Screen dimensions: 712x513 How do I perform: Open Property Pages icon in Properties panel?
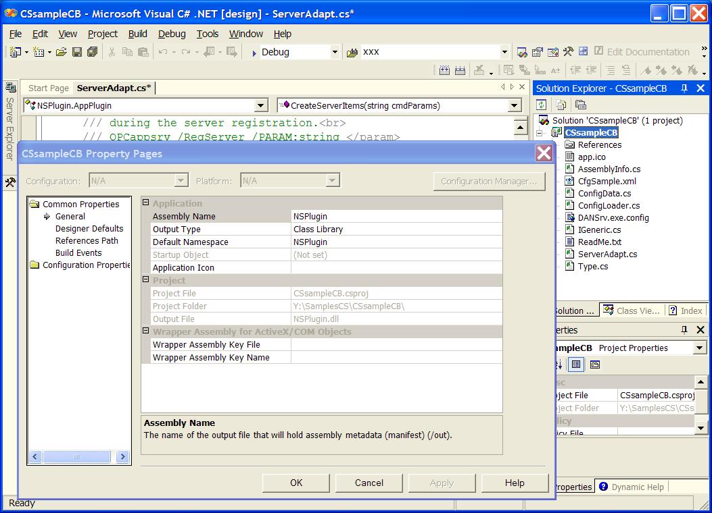pyautogui.click(x=595, y=364)
